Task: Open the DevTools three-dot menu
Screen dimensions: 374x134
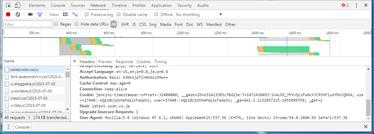Action: pyautogui.click(x=356, y=5)
